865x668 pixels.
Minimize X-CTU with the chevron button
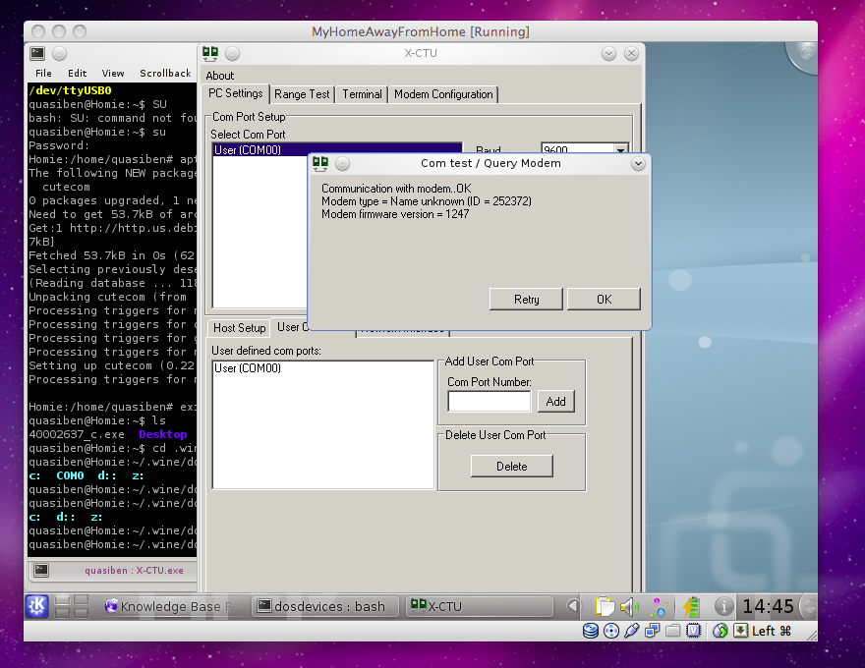[609, 53]
